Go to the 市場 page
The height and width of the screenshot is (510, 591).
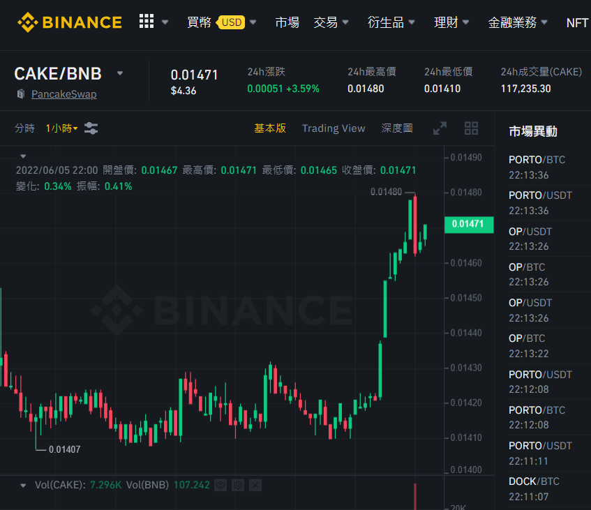287,22
